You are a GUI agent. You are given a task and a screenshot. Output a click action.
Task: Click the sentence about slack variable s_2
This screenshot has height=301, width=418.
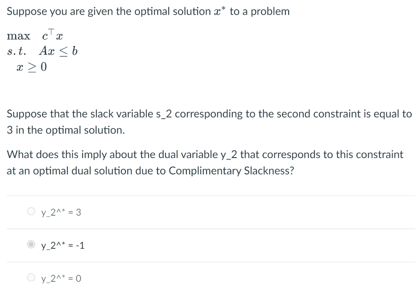(209, 122)
